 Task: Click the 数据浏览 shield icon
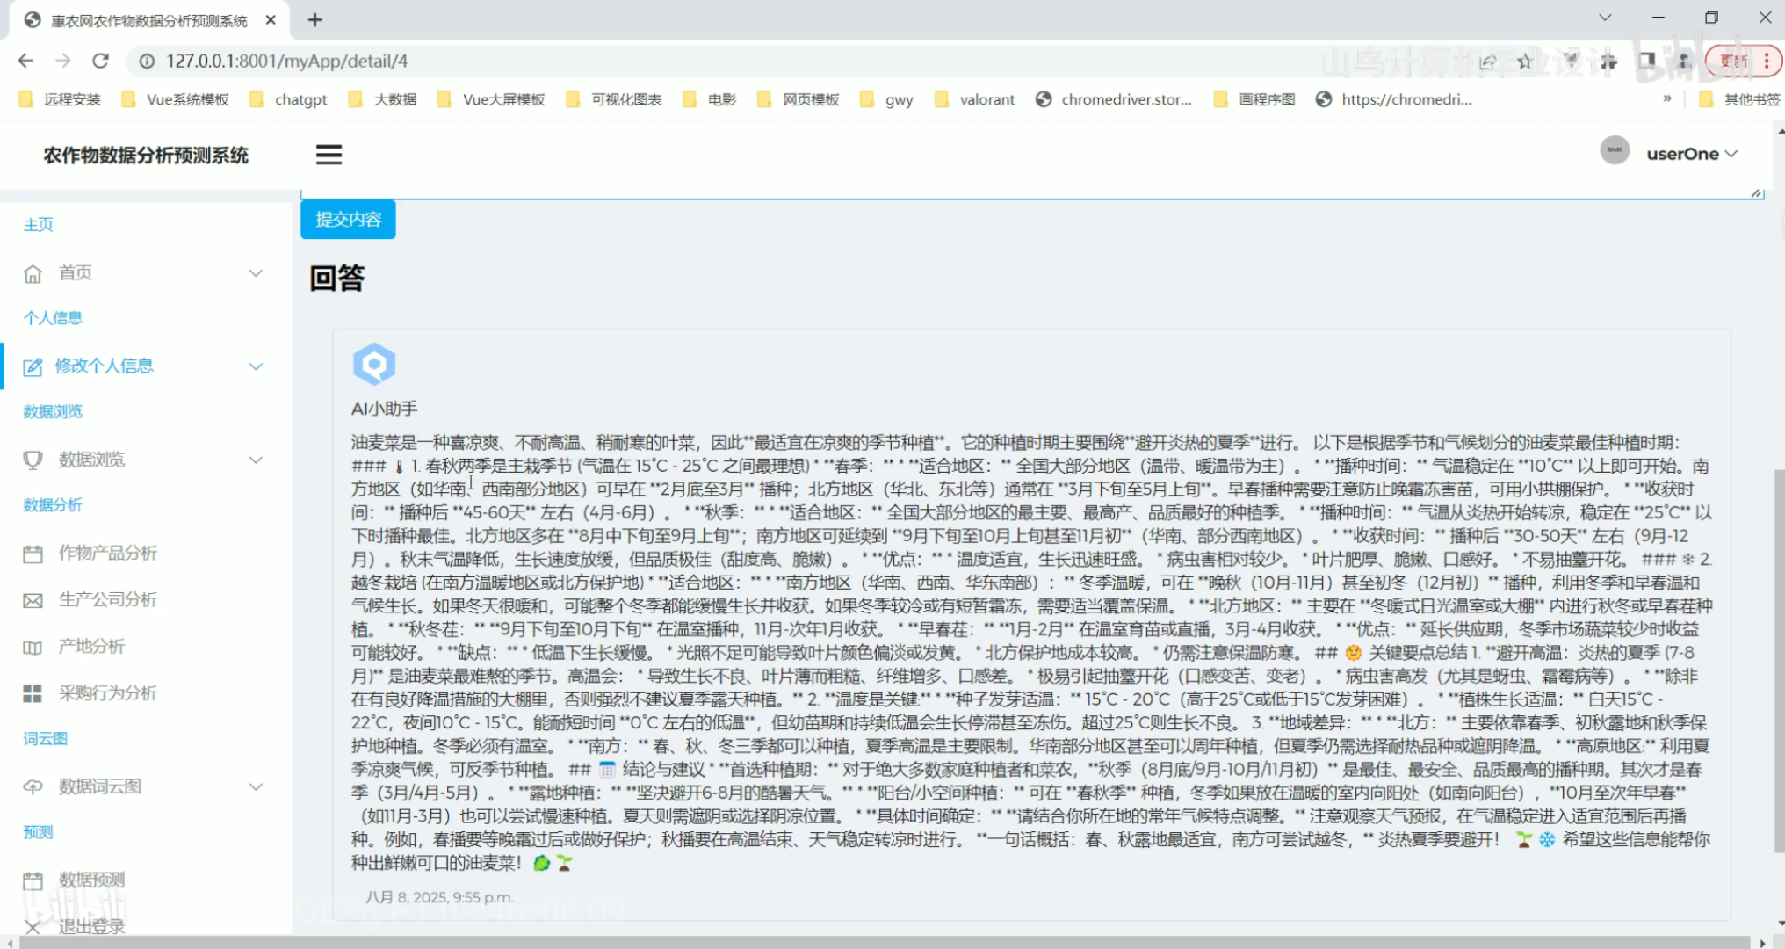(33, 460)
